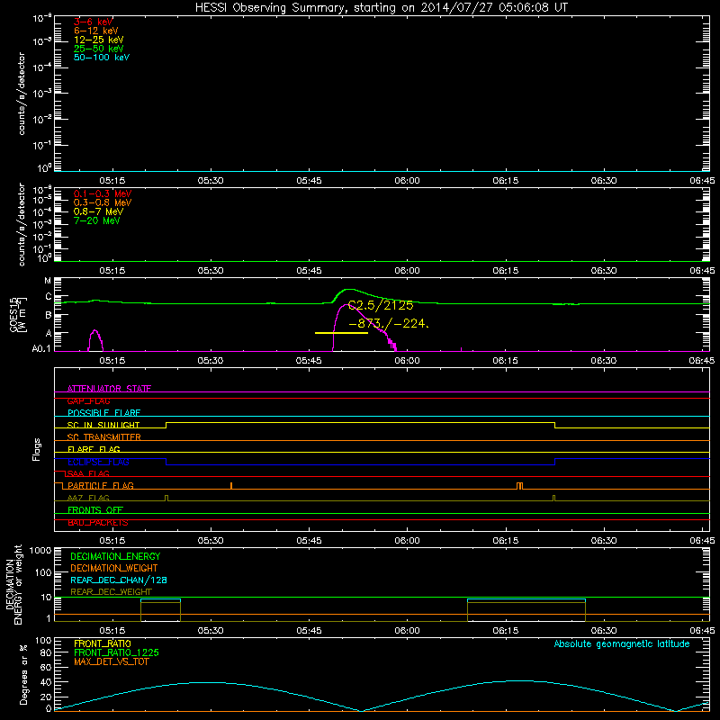Click the 0.8-7 MeV legend label
Screen dimensions: 720x720
98,211
